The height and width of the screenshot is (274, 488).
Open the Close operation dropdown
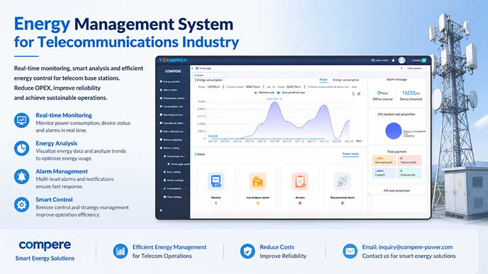point(417,68)
